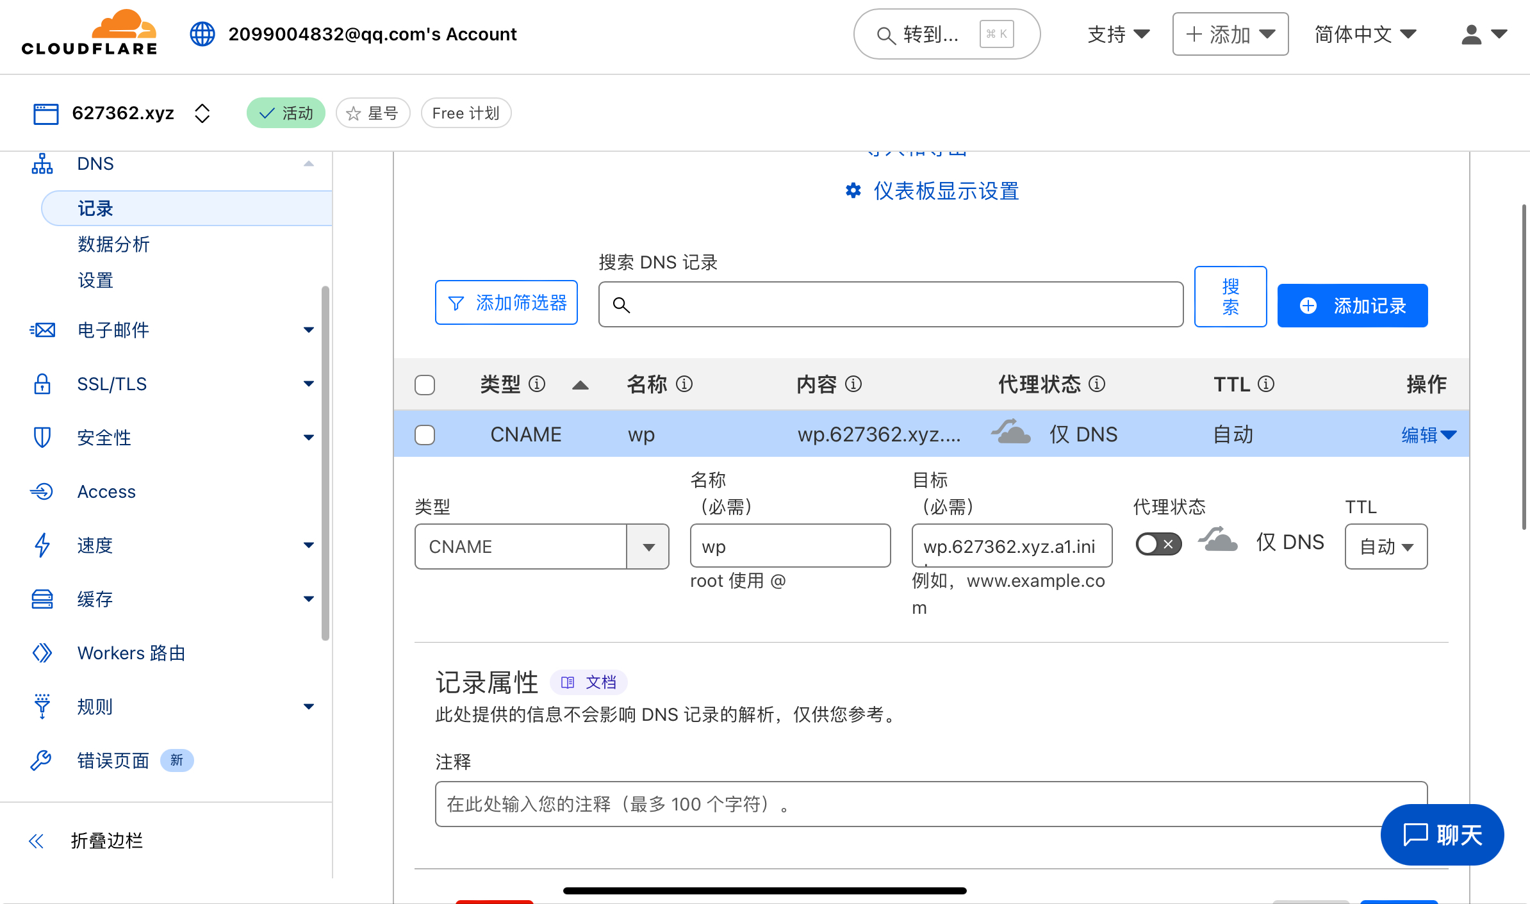This screenshot has height=904, width=1530.
Task: Click the blue 添加记录 button
Action: click(1353, 306)
